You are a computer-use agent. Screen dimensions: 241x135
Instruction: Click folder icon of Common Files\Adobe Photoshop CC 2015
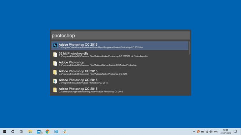tap(55, 72)
